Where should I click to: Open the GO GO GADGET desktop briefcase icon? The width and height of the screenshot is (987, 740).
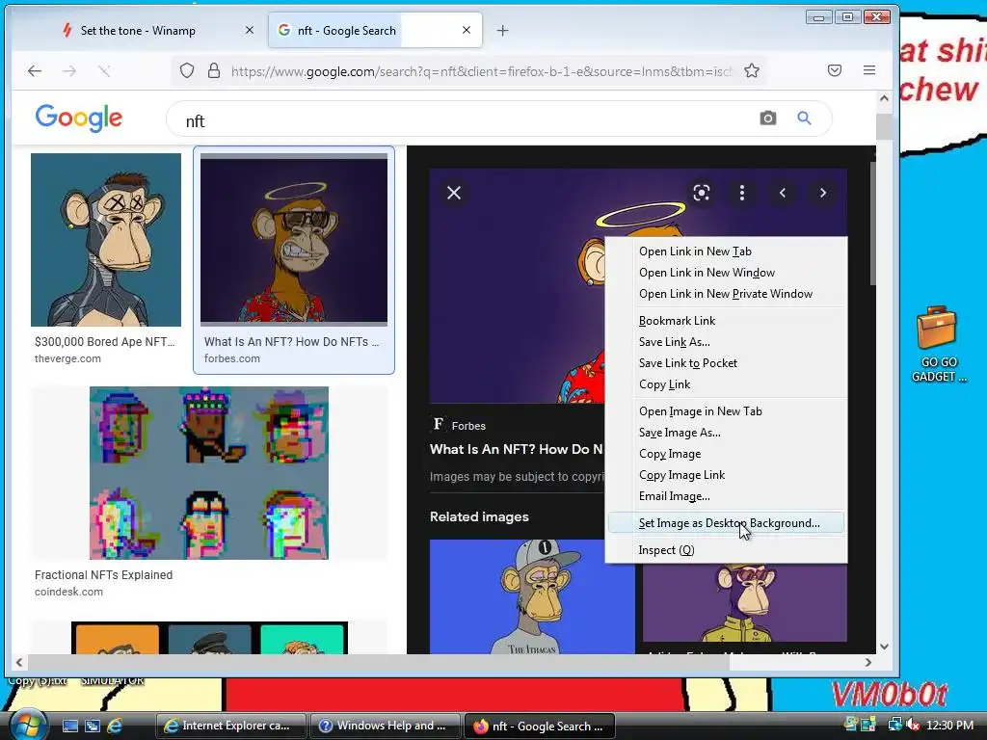937,344
